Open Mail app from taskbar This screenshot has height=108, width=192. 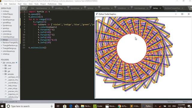77,106
